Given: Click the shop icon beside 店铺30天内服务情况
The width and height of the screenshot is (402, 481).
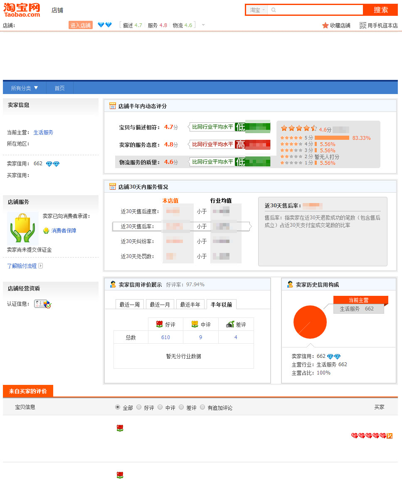Looking at the screenshot, I should (x=112, y=186).
